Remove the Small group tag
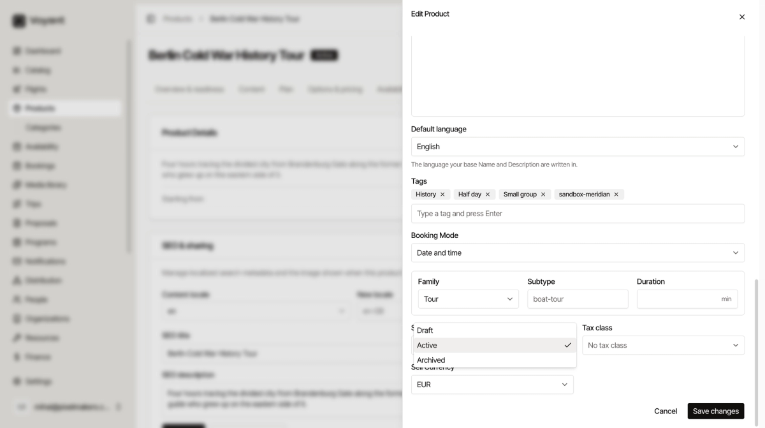This screenshot has height=428, width=765. point(543,195)
